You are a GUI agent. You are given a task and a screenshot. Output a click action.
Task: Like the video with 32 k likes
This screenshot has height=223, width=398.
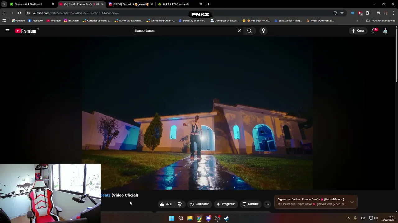(166, 204)
